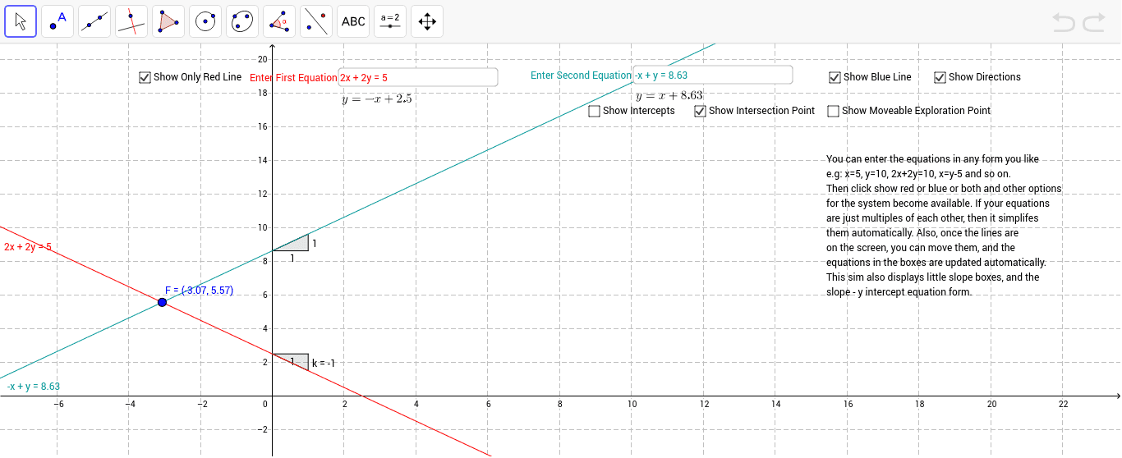The image size is (1122, 458).
Task: Select blue intersection point F
Action: point(162,303)
